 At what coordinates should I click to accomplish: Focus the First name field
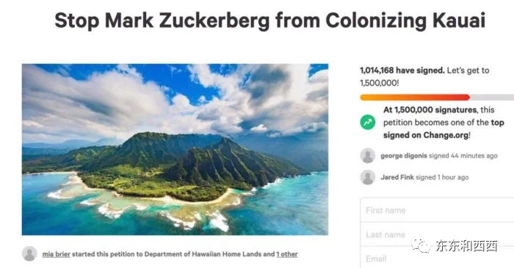tap(437, 210)
